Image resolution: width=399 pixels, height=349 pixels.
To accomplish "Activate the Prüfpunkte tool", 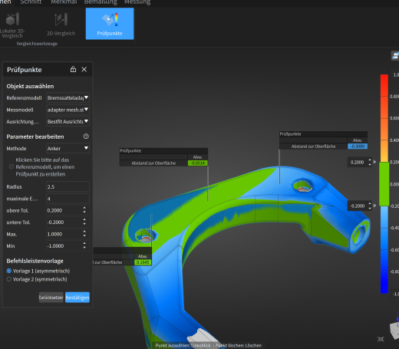I will [x=110, y=24].
